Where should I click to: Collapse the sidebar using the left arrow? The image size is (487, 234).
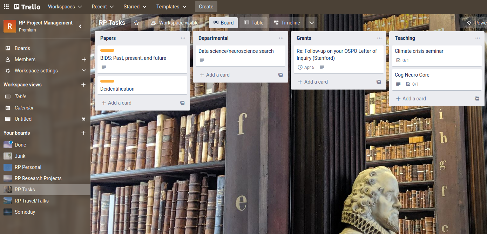pyautogui.click(x=80, y=26)
